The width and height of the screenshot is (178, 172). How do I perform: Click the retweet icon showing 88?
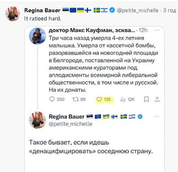tap(75, 99)
